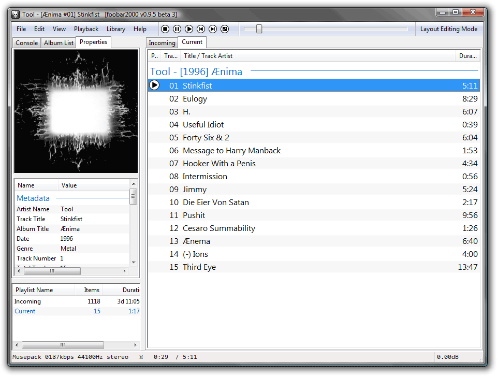Collapse the Metadata group in Properties
The height and width of the screenshot is (376, 497).
[33, 198]
